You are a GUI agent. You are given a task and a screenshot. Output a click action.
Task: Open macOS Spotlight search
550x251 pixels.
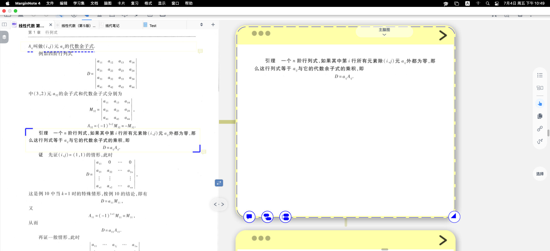click(488, 3)
